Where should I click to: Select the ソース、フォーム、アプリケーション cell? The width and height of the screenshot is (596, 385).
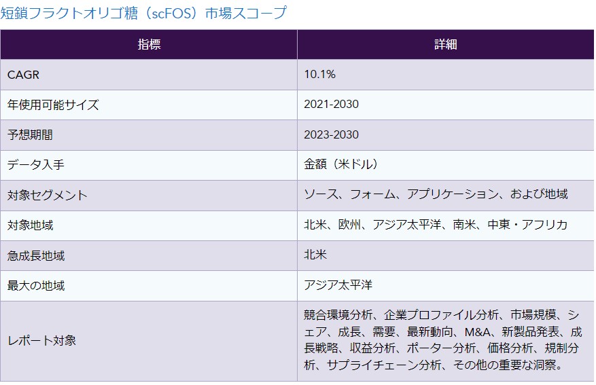click(x=446, y=196)
